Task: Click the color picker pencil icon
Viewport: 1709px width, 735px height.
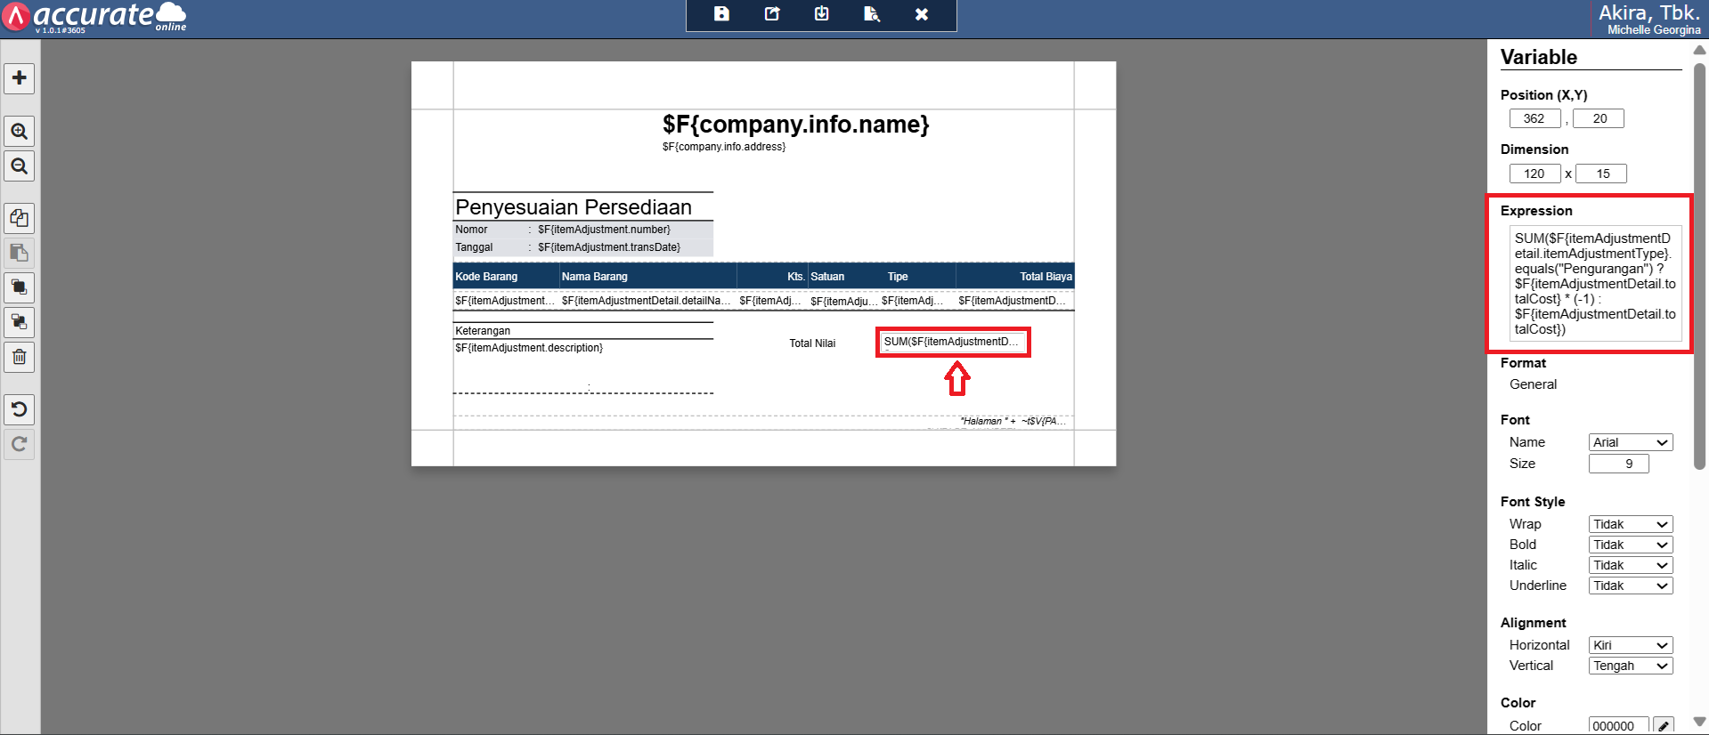Action: [x=1663, y=725]
